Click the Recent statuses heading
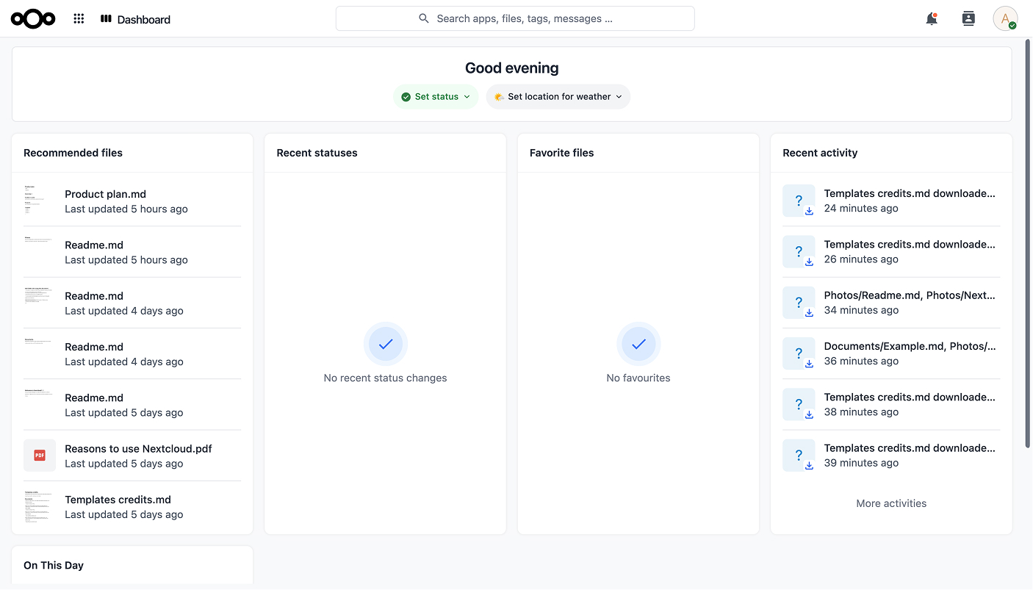 point(317,153)
